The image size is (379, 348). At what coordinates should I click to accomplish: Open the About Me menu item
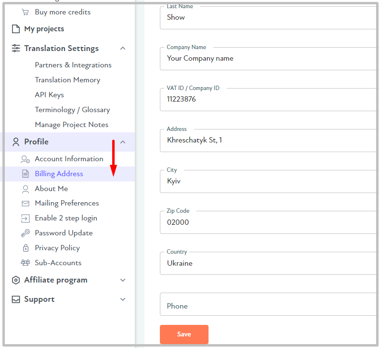point(52,189)
